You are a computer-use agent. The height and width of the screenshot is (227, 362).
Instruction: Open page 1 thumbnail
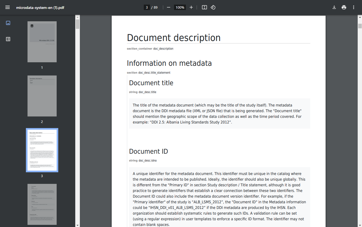(42, 42)
